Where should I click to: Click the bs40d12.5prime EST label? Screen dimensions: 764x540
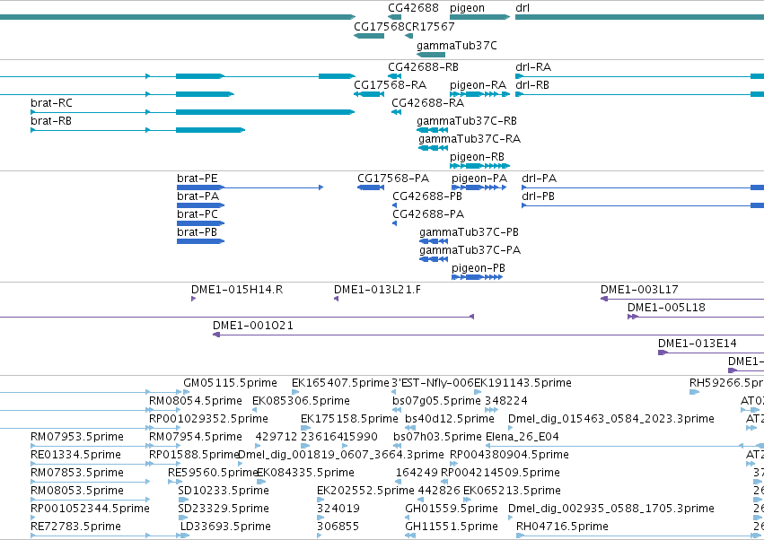[450, 419]
